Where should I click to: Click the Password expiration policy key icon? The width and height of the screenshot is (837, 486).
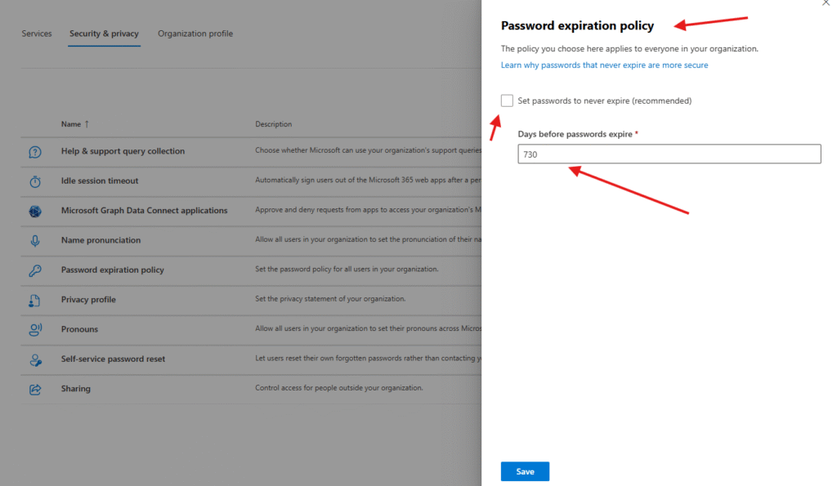(35, 270)
